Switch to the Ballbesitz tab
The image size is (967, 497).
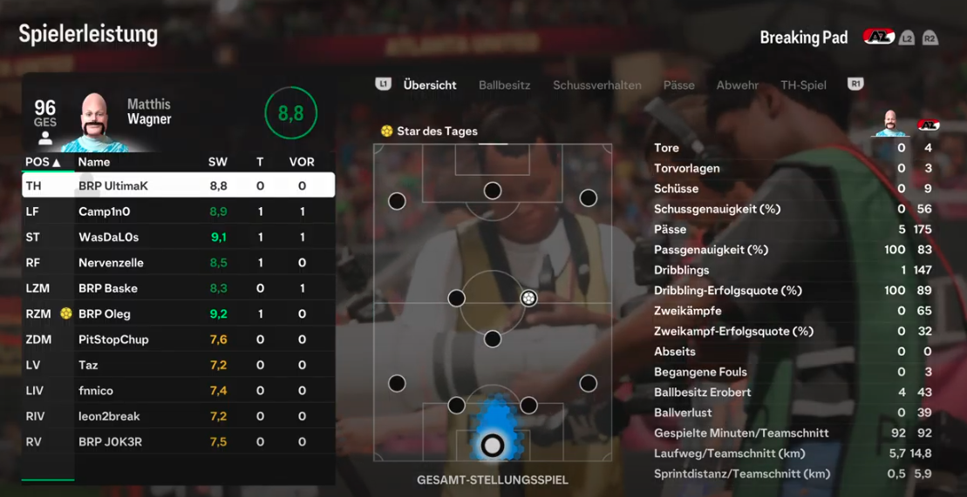coord(505,85)
